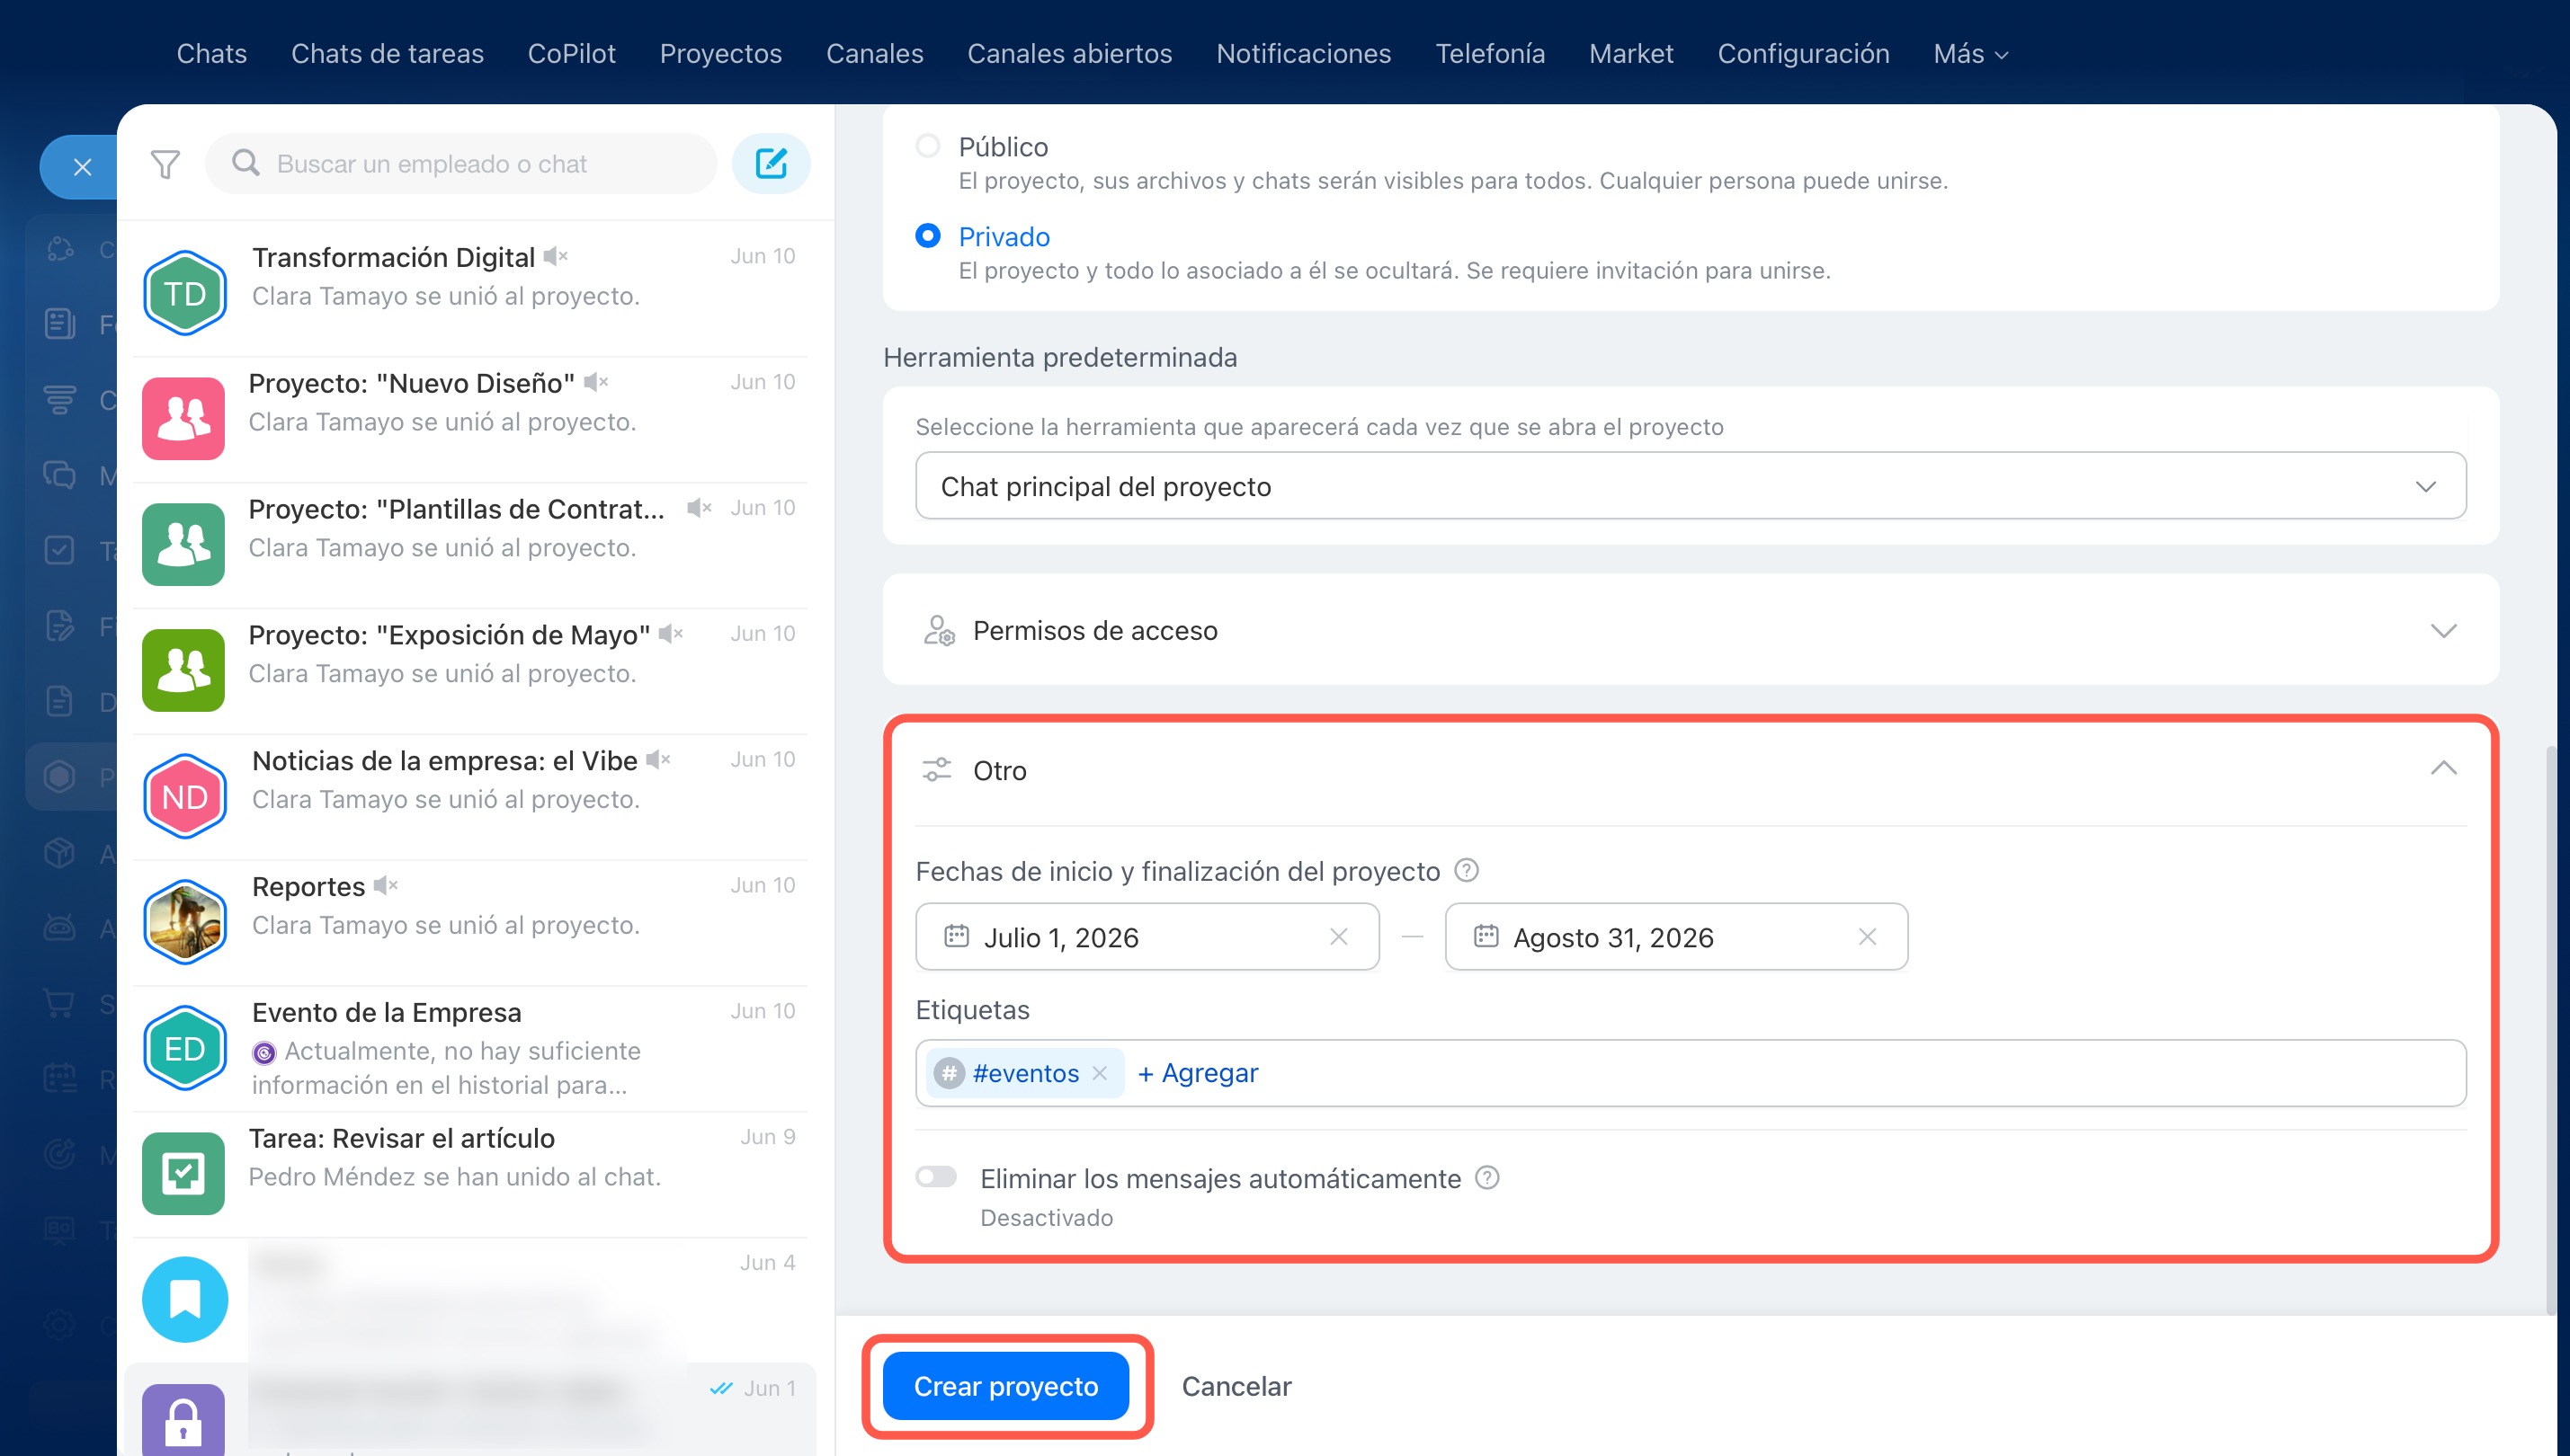Clear the Agosto 31, 2026 end date
Screen dimensions: 2570x1456
pyautogui.click(x=1867, y=937)
